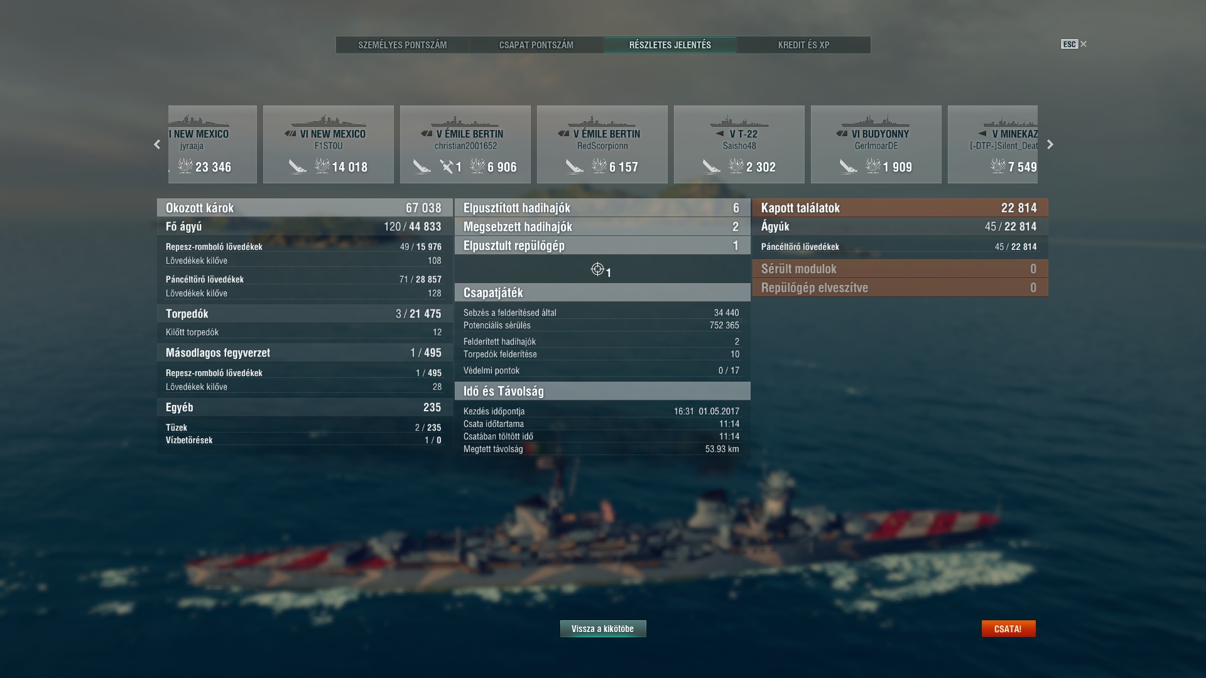This screenshot has height=678, width=1206.
Task: Click the Kapott találatok header row
Action: click(x=900, y=208)
